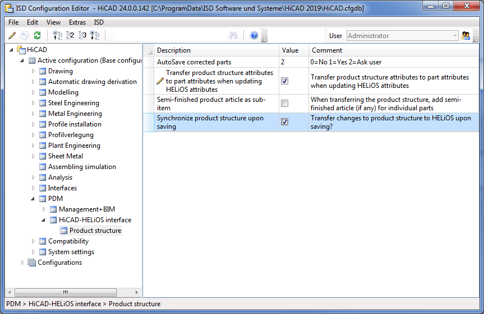Click the Assembling simulation table icon
484x314 pixels.
[43, 167]
